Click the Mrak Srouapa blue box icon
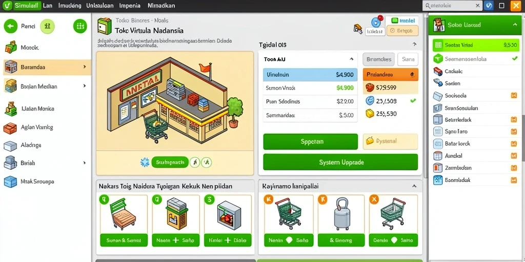Screen dimensions: 525x262 coord(10,182)
